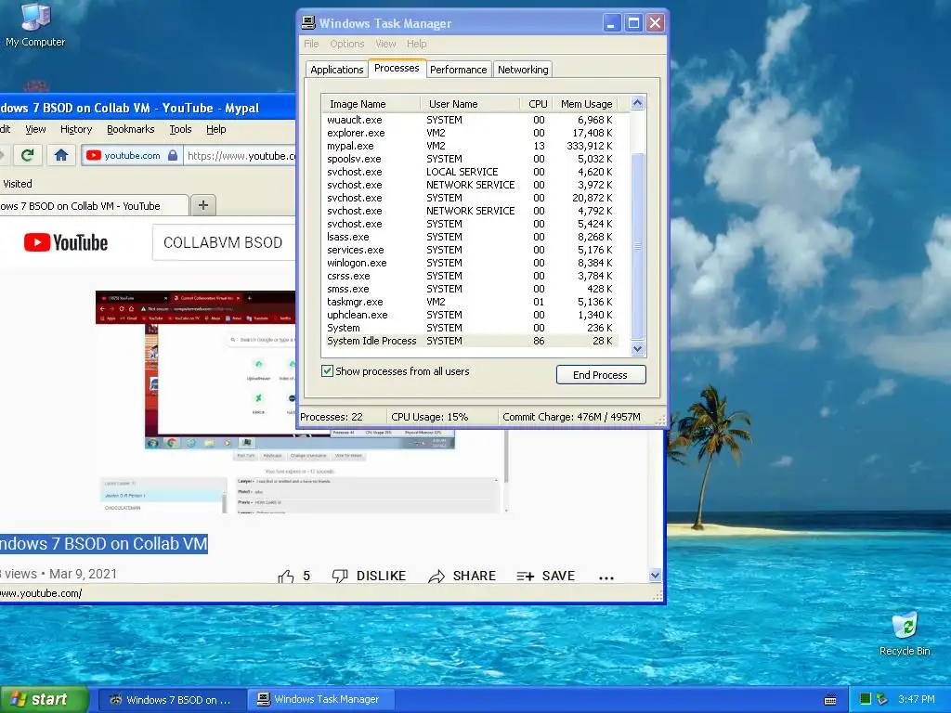This screenshot has height=713, width=951.
Task: Click the SHARE arrow button
Action: tap(462, 576)
